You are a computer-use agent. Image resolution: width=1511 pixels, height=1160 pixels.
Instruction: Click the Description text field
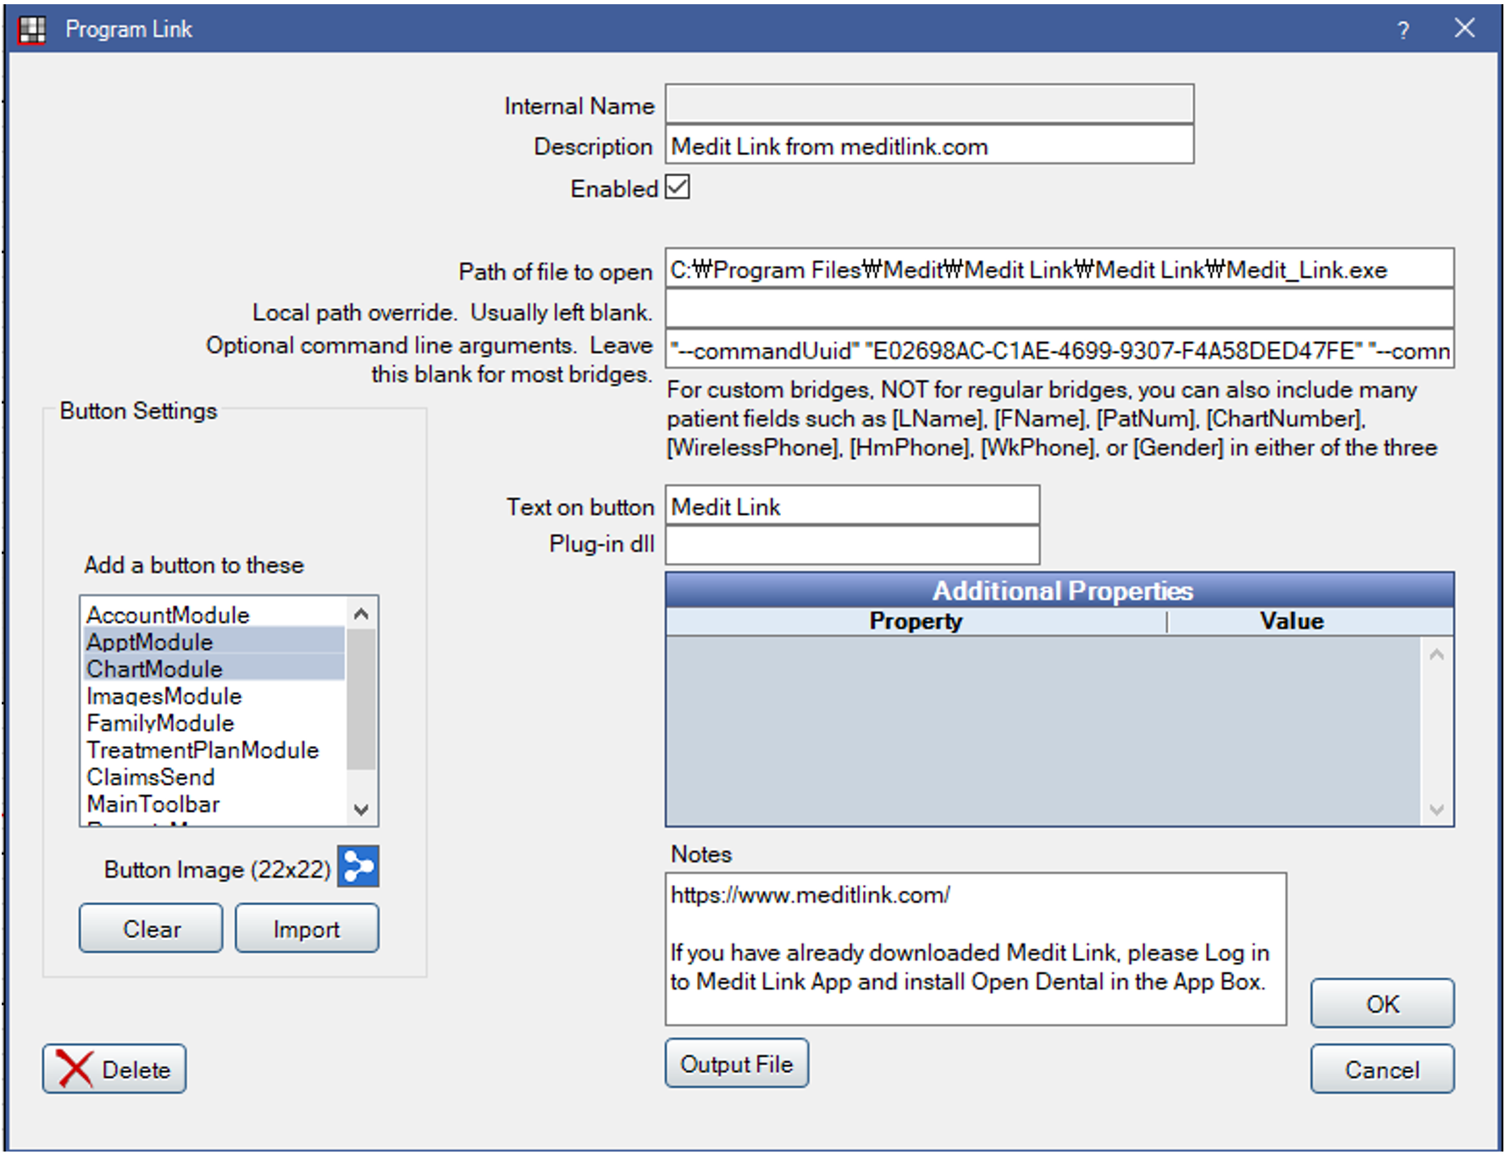tap(930, 146)
